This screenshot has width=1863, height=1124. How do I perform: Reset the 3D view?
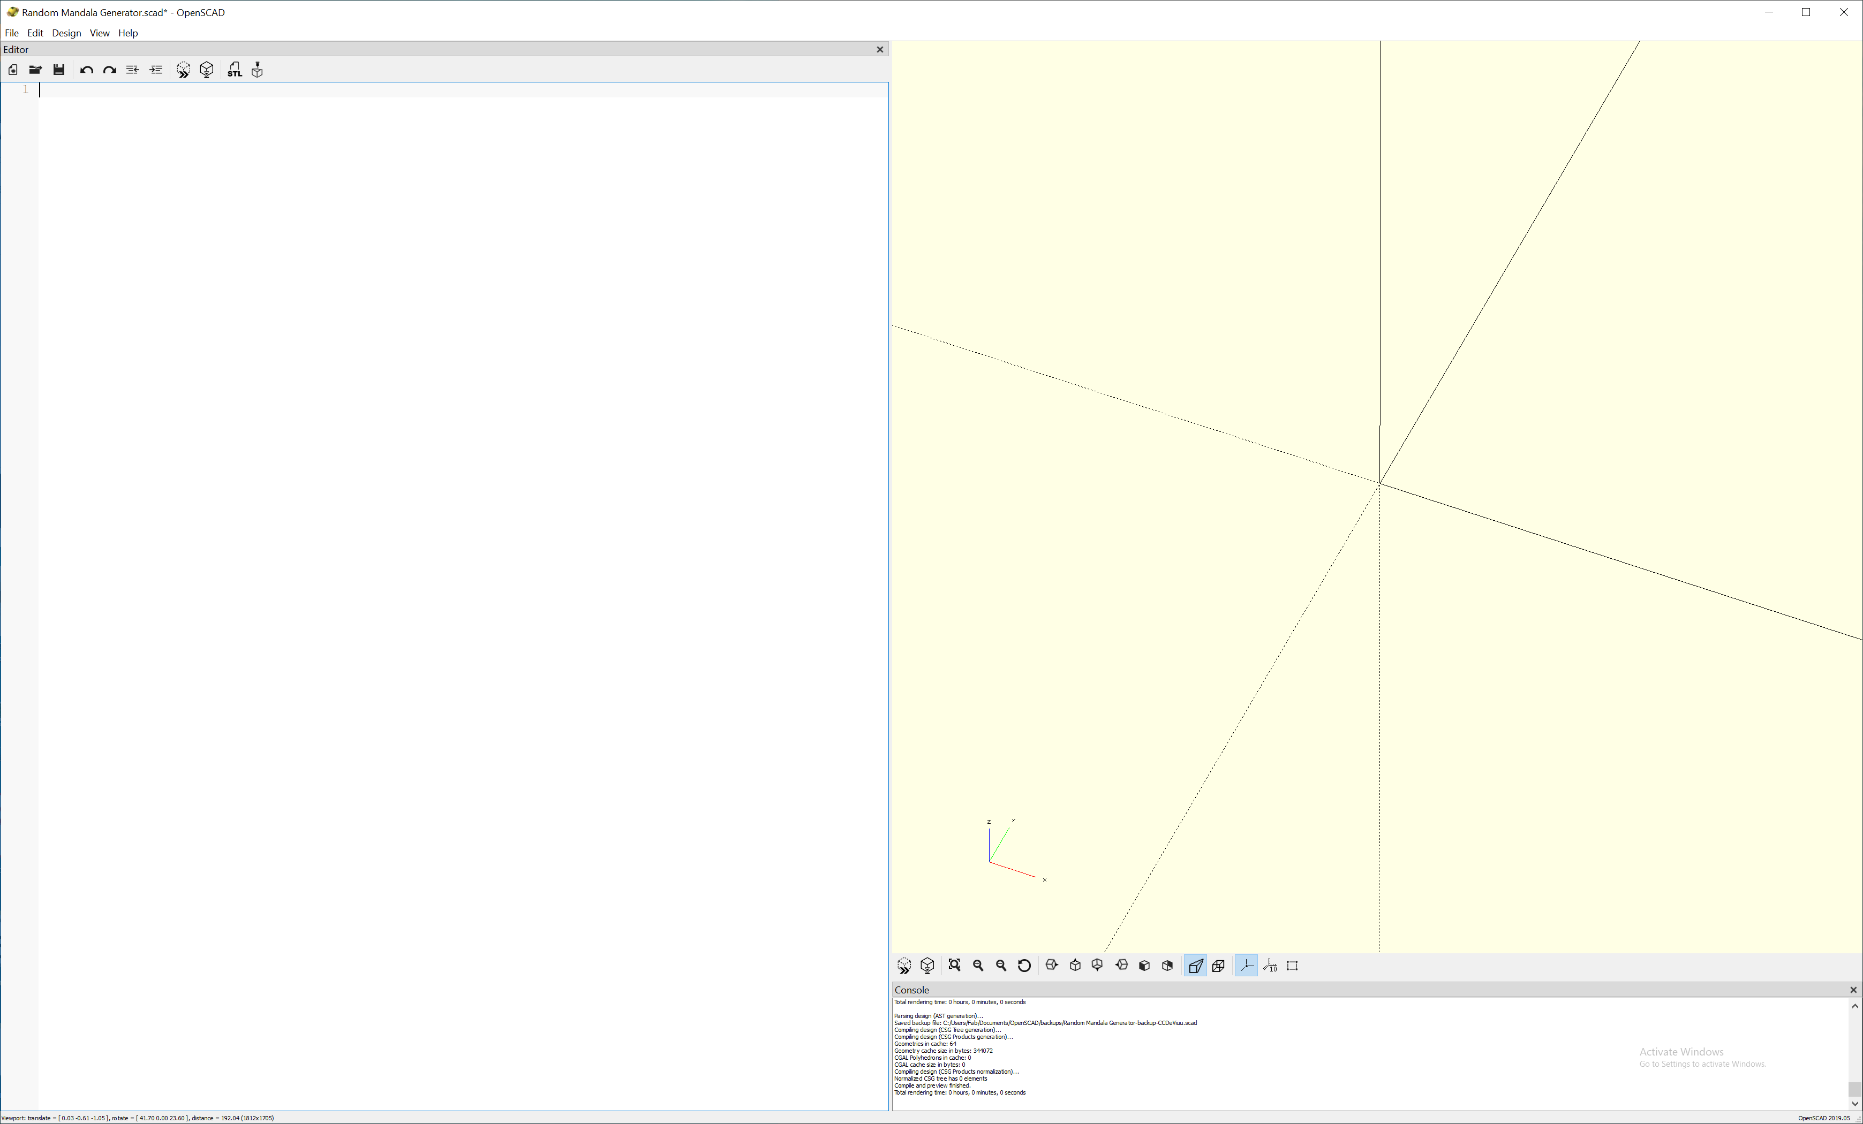(1024, 965)
